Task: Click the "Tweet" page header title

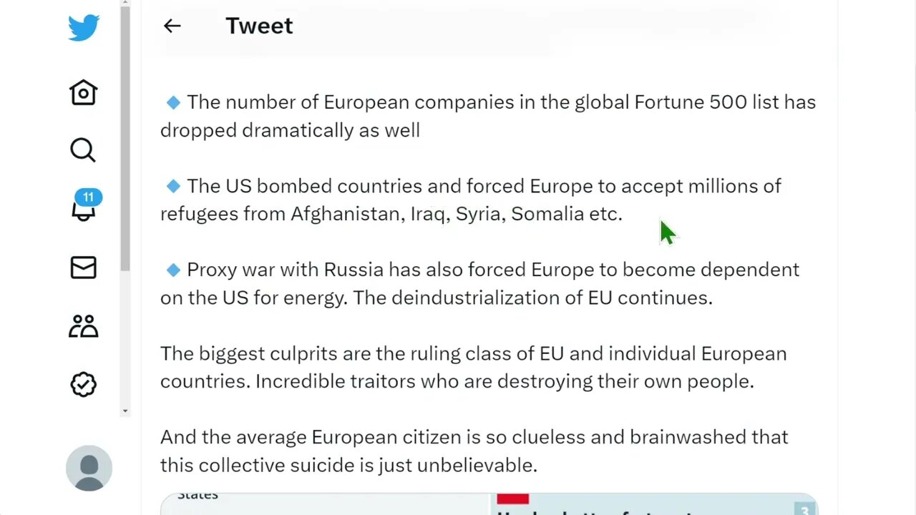Action: coord(259,26)
